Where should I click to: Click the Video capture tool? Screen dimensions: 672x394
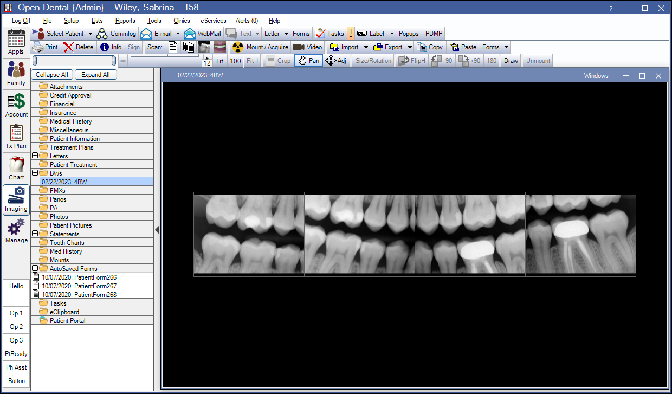pos(307,47)
